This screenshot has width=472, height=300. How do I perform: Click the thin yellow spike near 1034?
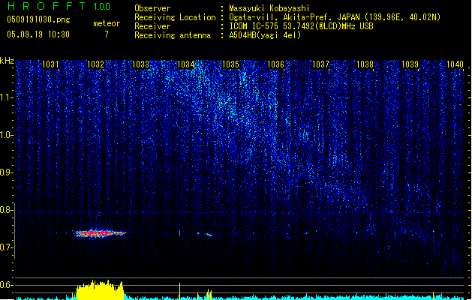point(179,291)
